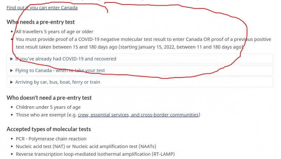Click the bullet before 'Children under 5 years of age'
This screenshot has height=159, width=281.
[x=12, y=107]
